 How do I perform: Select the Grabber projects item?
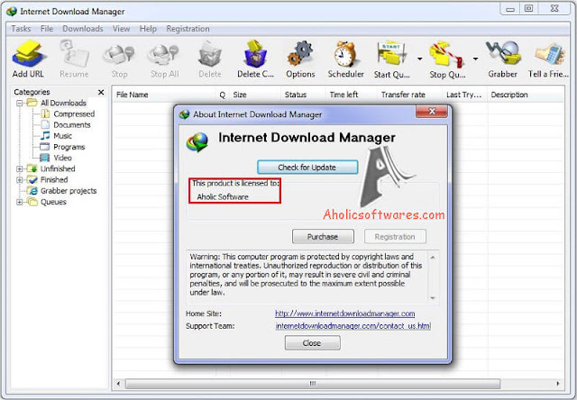click(69, 191)
